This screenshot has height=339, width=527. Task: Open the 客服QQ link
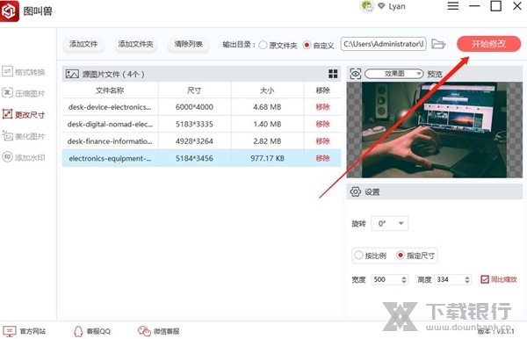[x=98, y=331]
